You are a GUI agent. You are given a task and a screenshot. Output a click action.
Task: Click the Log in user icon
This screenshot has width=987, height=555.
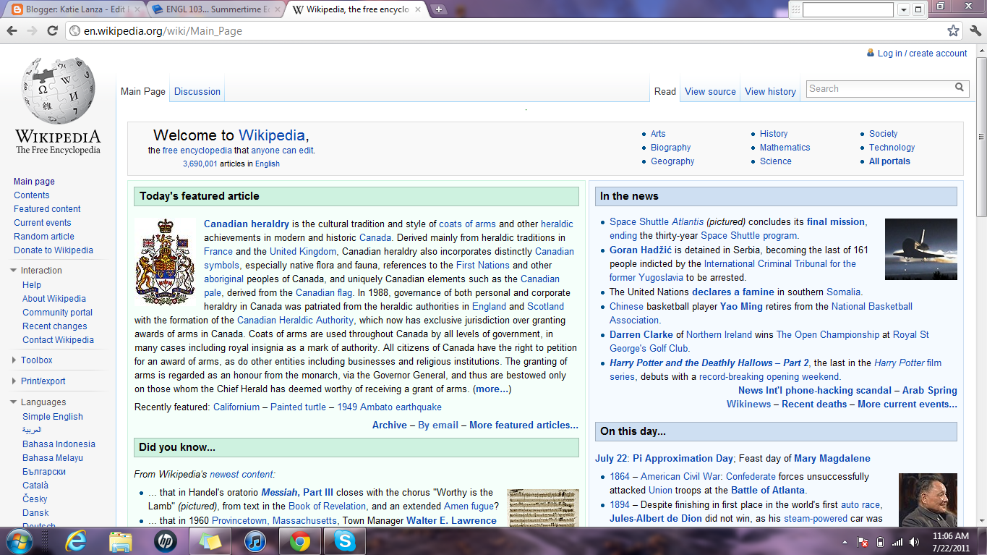(871, 53)
